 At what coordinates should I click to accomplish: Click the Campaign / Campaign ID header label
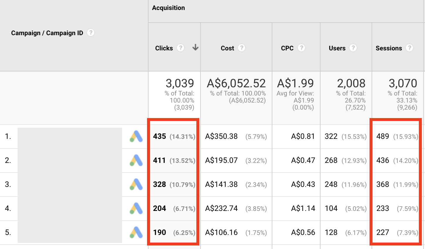click(47, 33)
